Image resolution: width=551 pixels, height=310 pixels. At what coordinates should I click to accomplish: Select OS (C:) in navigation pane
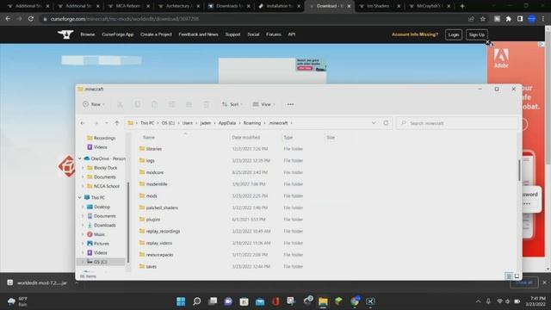(x=100, y=262)
